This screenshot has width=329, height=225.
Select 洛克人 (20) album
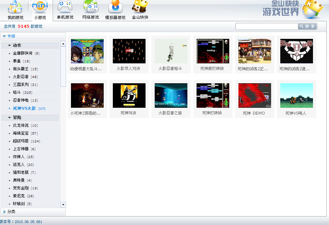click(x=23, y=165)
